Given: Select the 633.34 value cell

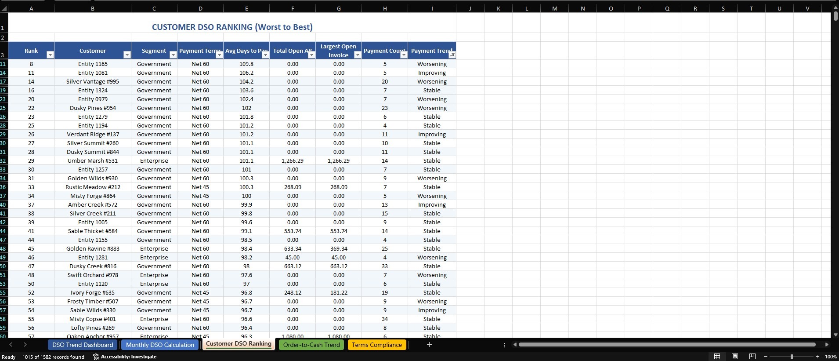Looking at the screenshot, I should tap(293, 248).
